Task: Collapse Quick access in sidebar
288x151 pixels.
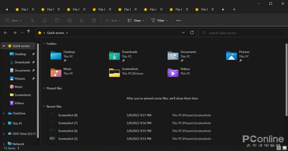Action: coord(4,46)
